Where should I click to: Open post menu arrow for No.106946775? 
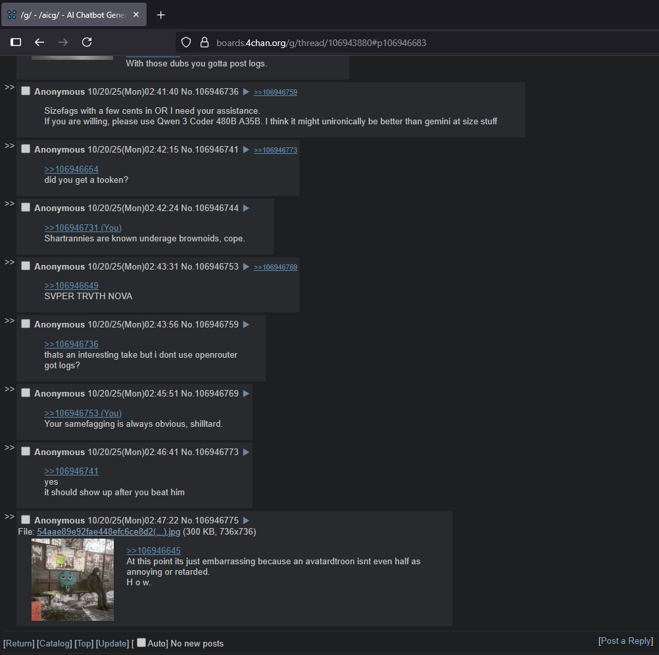pyautogui.click(x=246, y=520)
